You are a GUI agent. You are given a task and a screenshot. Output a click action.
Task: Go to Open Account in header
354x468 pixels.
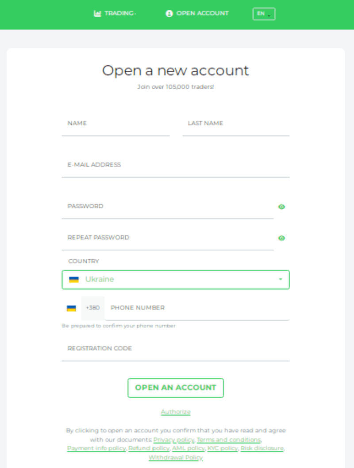pos(202,14)
